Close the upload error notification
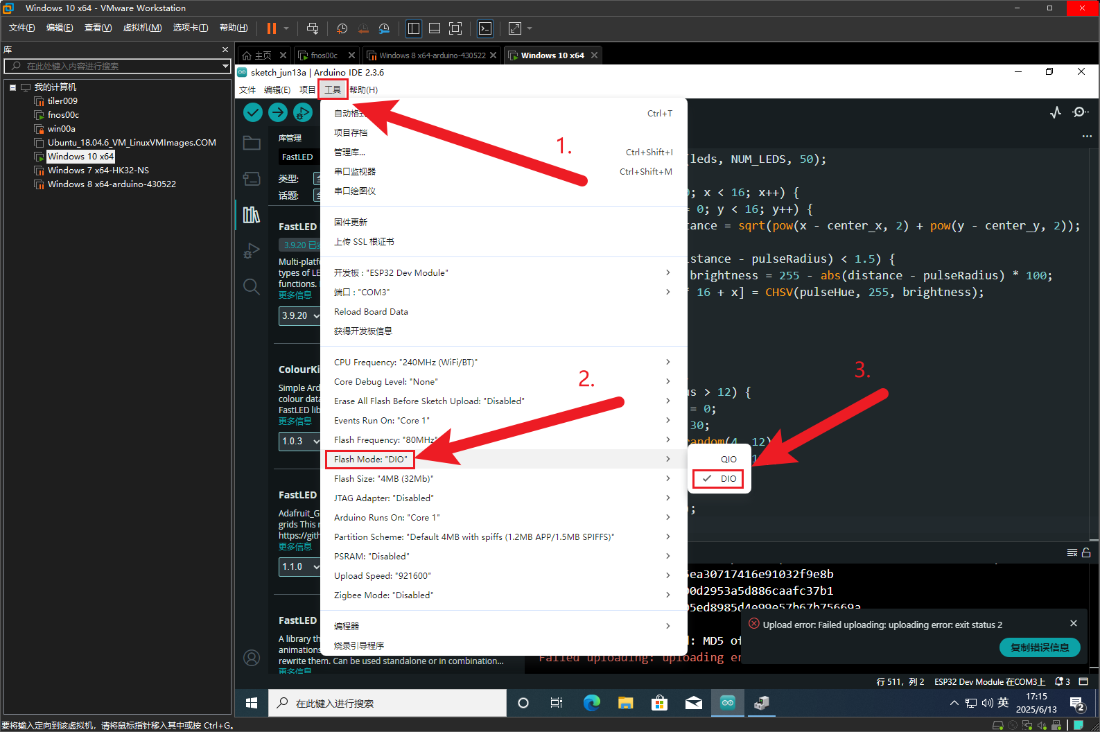 click(x=1074, y=623)
